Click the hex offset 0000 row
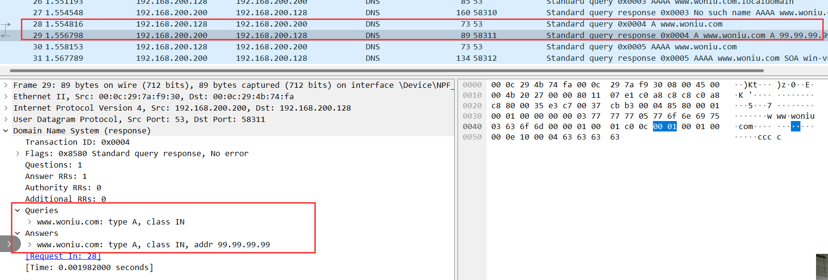 (472, 85)
